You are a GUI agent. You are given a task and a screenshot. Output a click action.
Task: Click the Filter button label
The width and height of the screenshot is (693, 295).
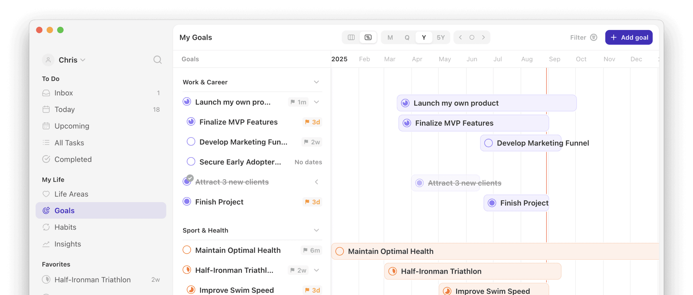point(578,38)
